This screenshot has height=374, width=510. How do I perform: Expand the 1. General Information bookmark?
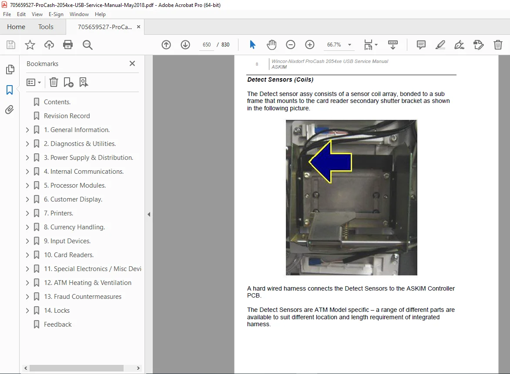pos(27,130)
